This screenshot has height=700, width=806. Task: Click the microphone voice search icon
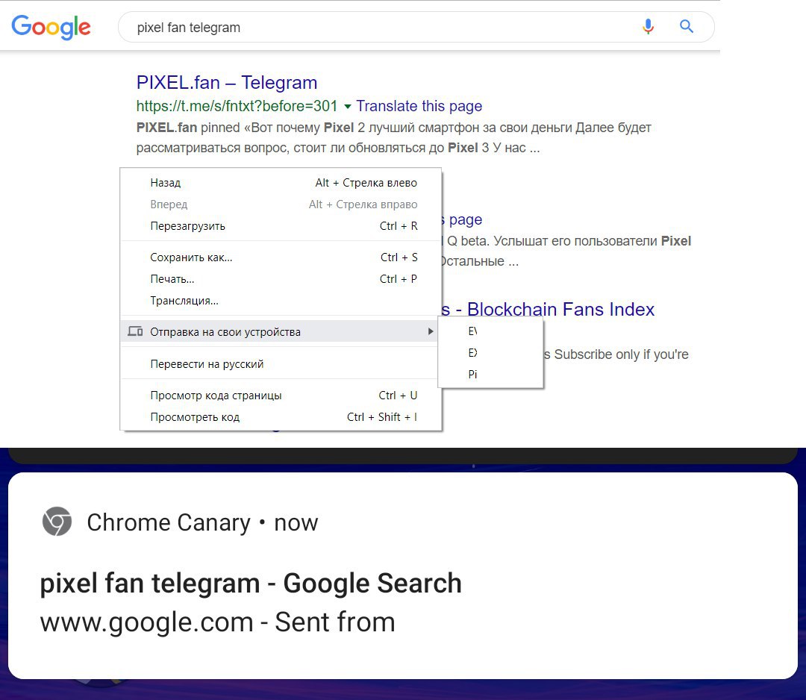649,26
